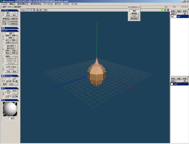Viewport: 189px width, 144px height.
Task: Collapse the 表示 panel header
Action: pyautogui.click(x=10, y=88)
